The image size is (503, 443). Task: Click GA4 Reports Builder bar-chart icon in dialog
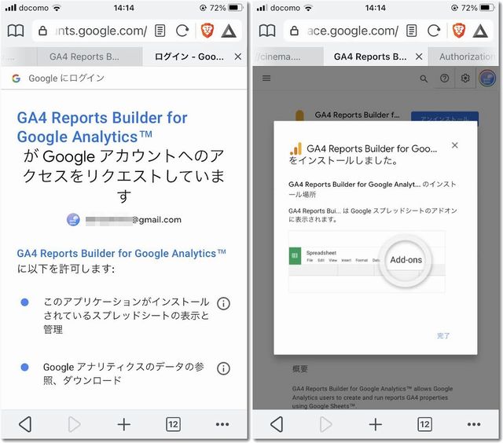[x=296, y=148]
